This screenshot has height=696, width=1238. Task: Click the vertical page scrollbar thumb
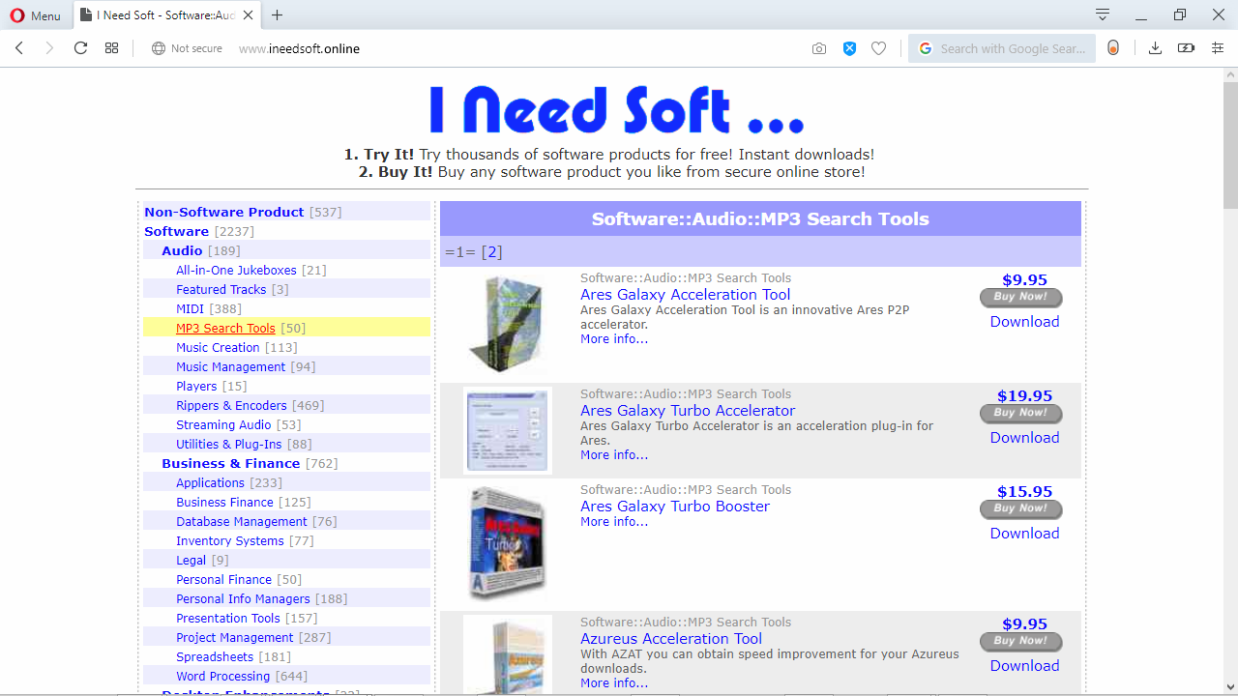(x=1230, y=138)
